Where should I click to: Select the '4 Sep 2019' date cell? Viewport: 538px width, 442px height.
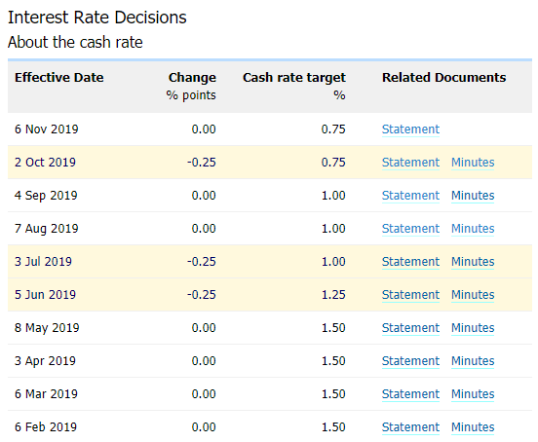[x=46, y=196]
